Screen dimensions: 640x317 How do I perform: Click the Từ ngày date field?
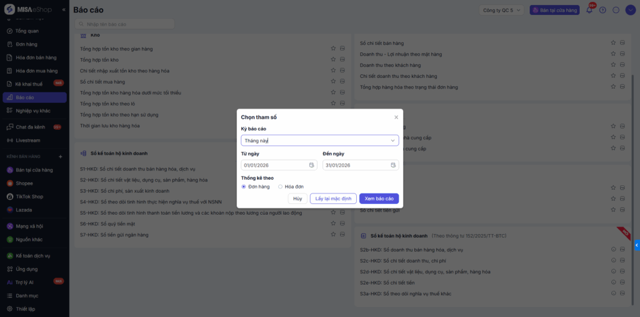(279, 165)
